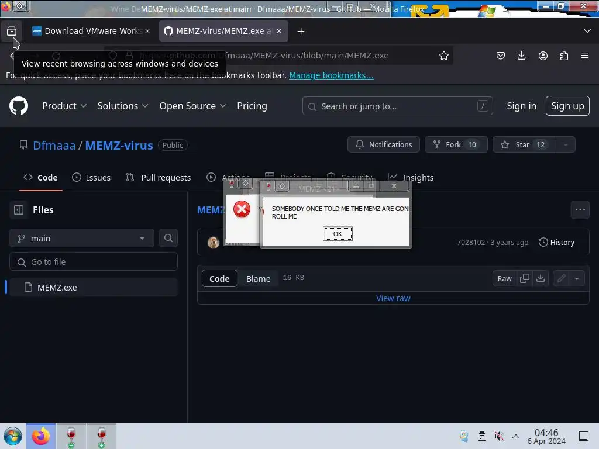599x449 pixels.
Task: Open the main branch selector
Action: [x=82, y=239]
